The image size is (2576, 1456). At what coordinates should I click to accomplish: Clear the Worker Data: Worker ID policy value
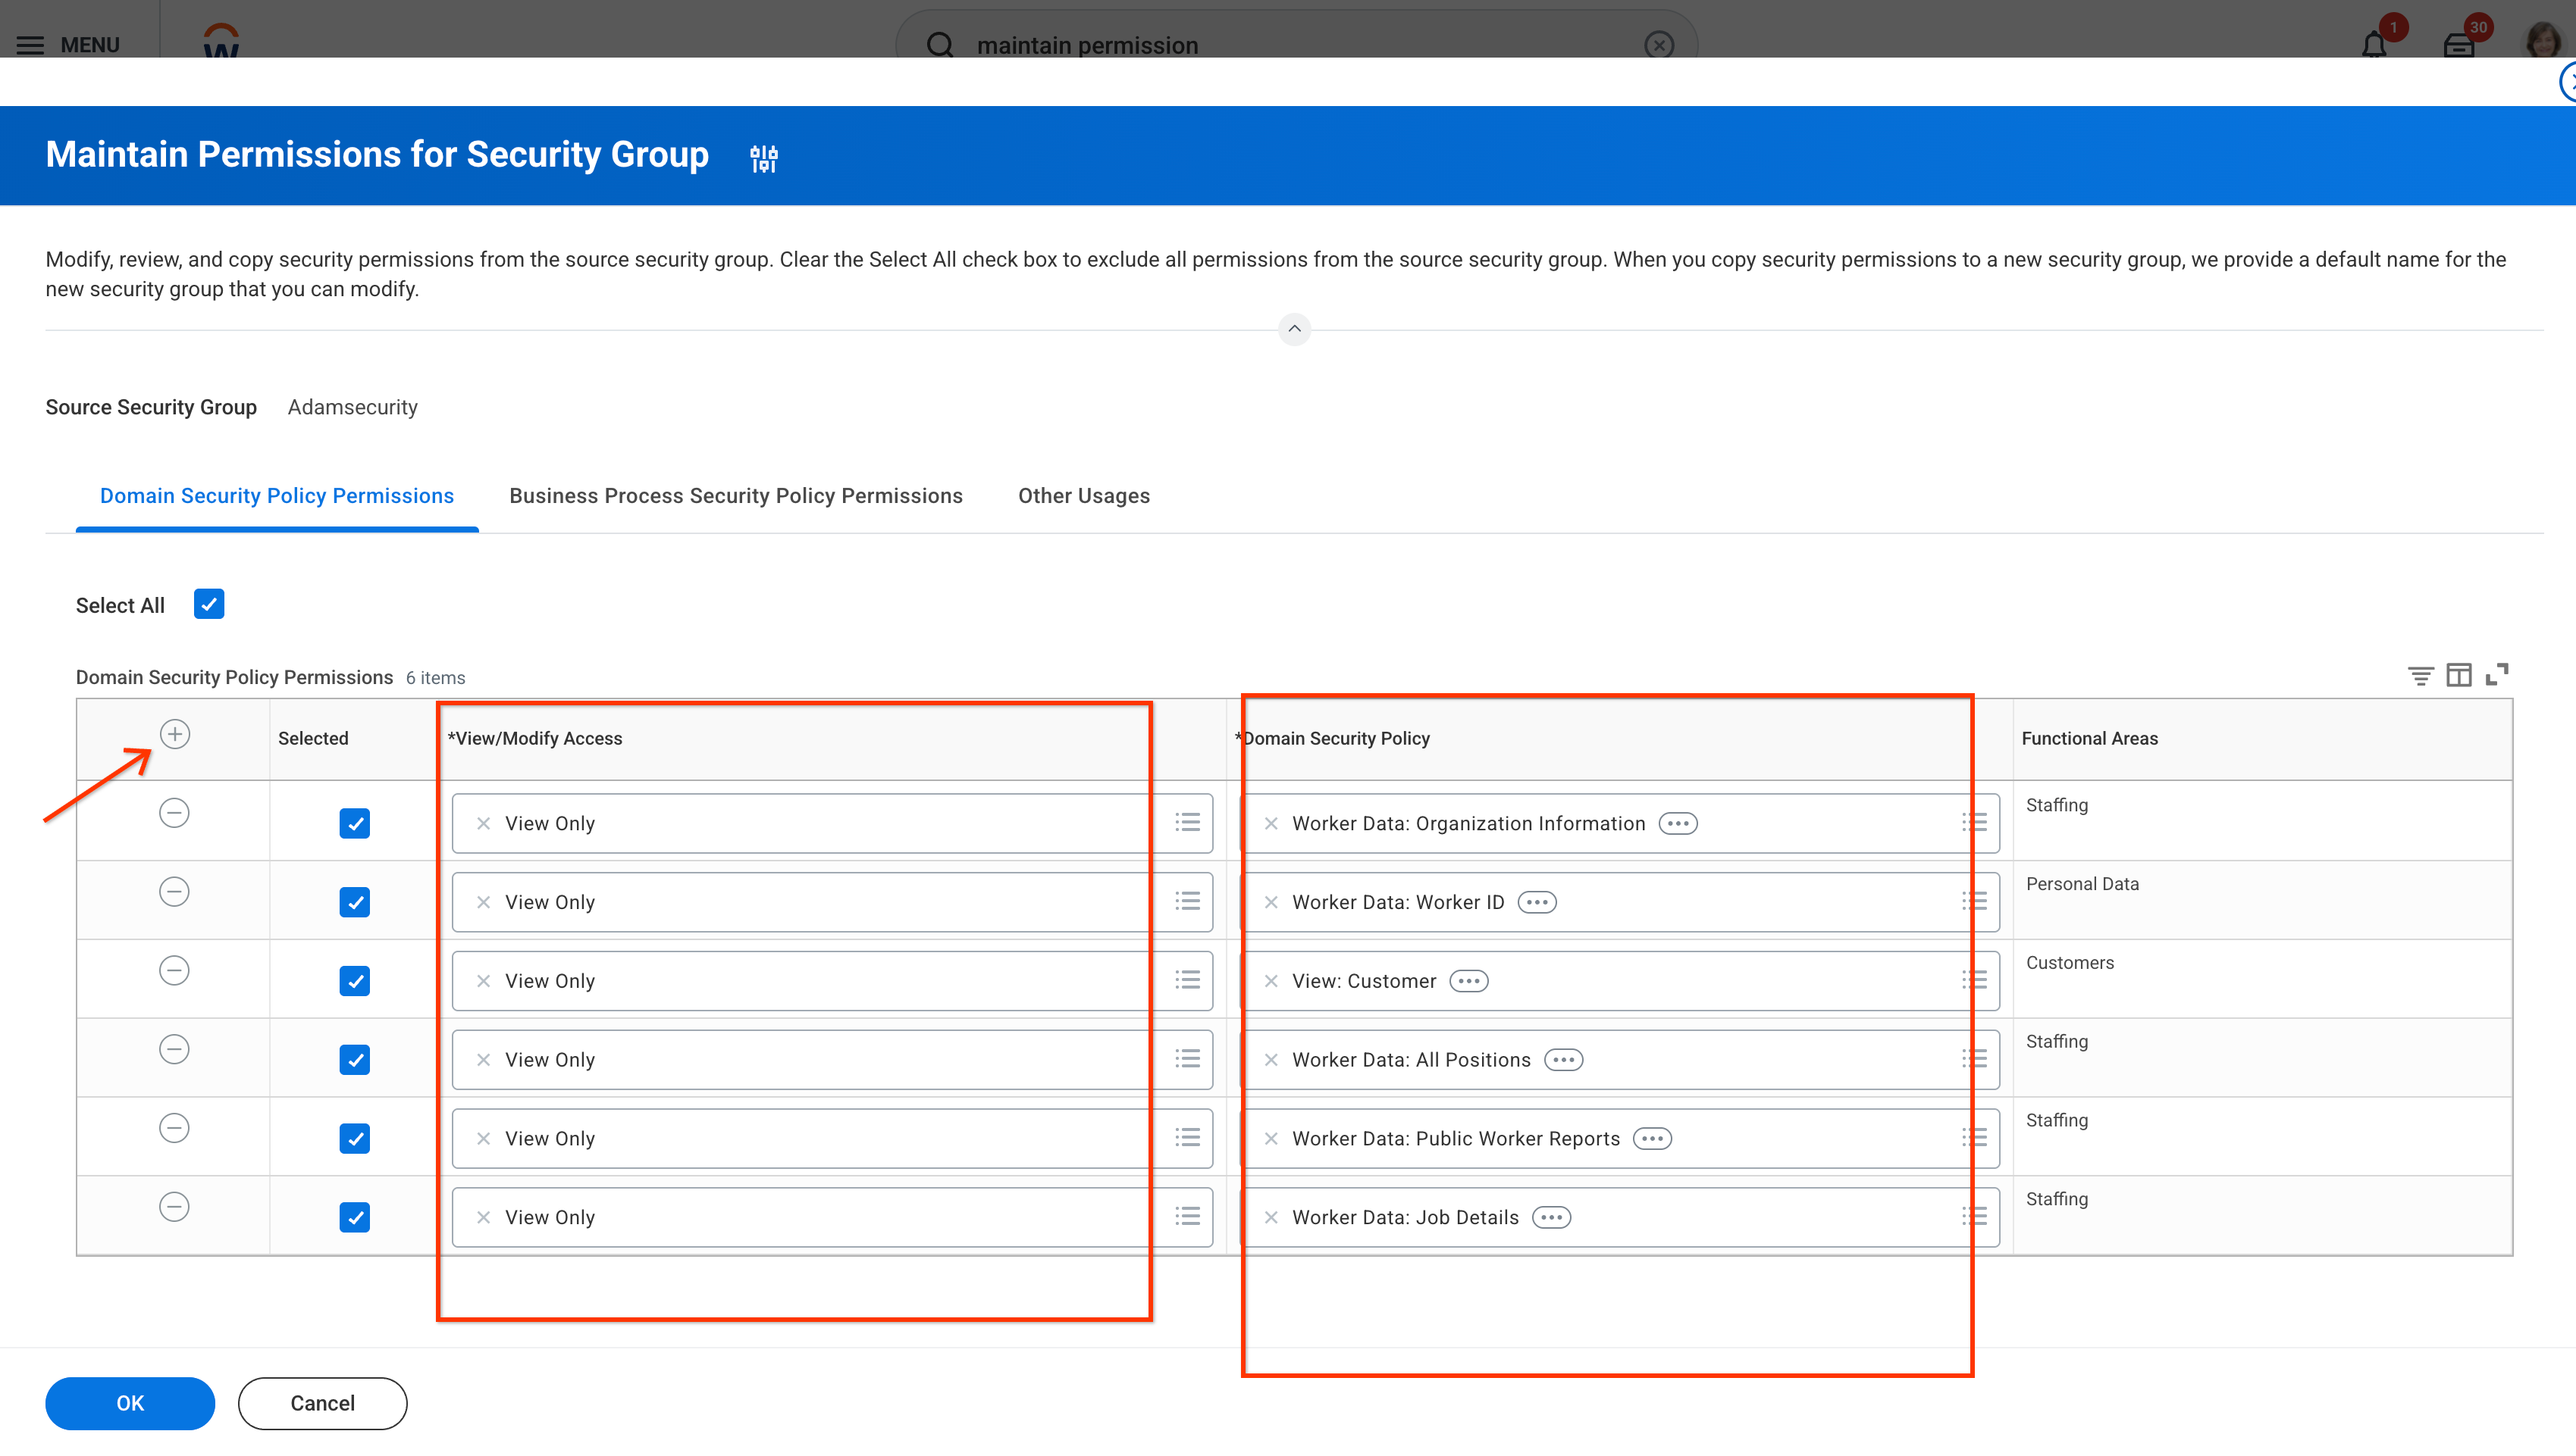[x=1271, y=903]
